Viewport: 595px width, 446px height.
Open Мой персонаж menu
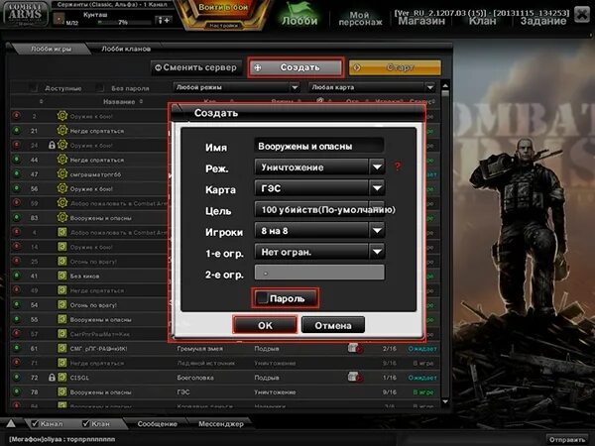[360, 18]
